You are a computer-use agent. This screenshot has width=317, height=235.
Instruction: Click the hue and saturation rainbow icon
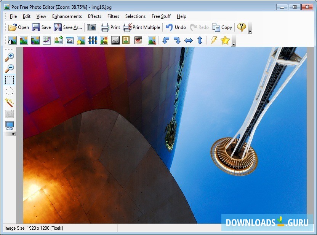tap(35, 40)
